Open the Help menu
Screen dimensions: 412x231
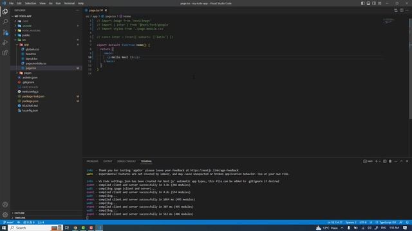[81, 3]
